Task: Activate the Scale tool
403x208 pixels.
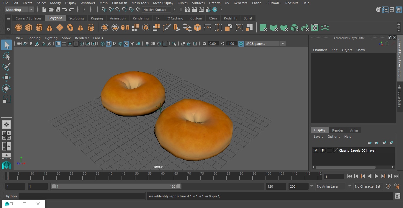Action: (6, 99)
